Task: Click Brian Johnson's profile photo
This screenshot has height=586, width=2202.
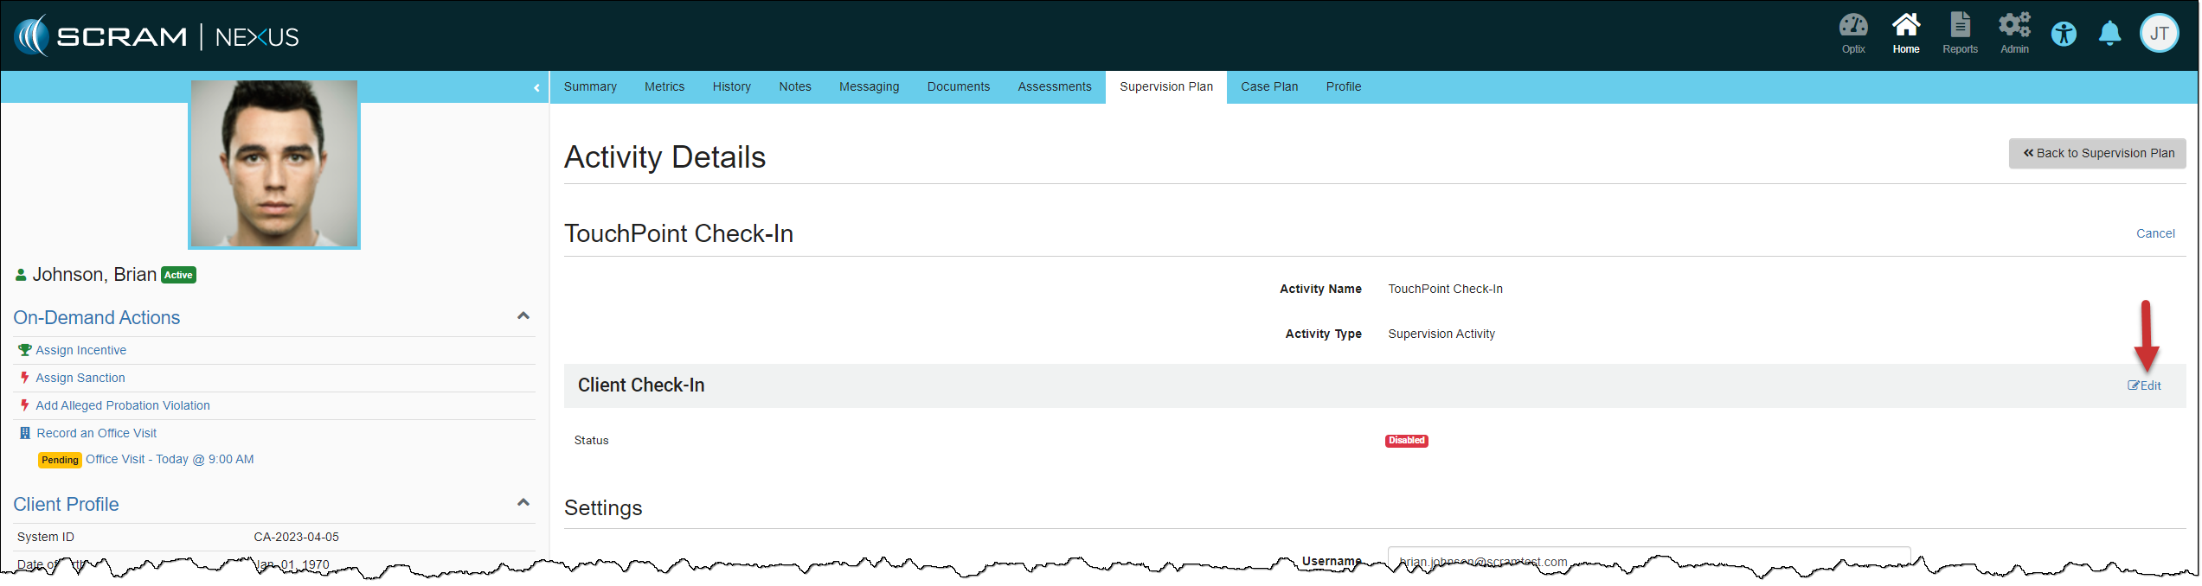Action: [x=274, y=164]
